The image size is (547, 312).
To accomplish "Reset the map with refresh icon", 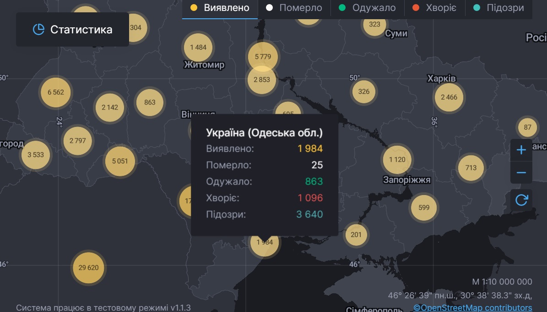I will (x=521, y=200).
